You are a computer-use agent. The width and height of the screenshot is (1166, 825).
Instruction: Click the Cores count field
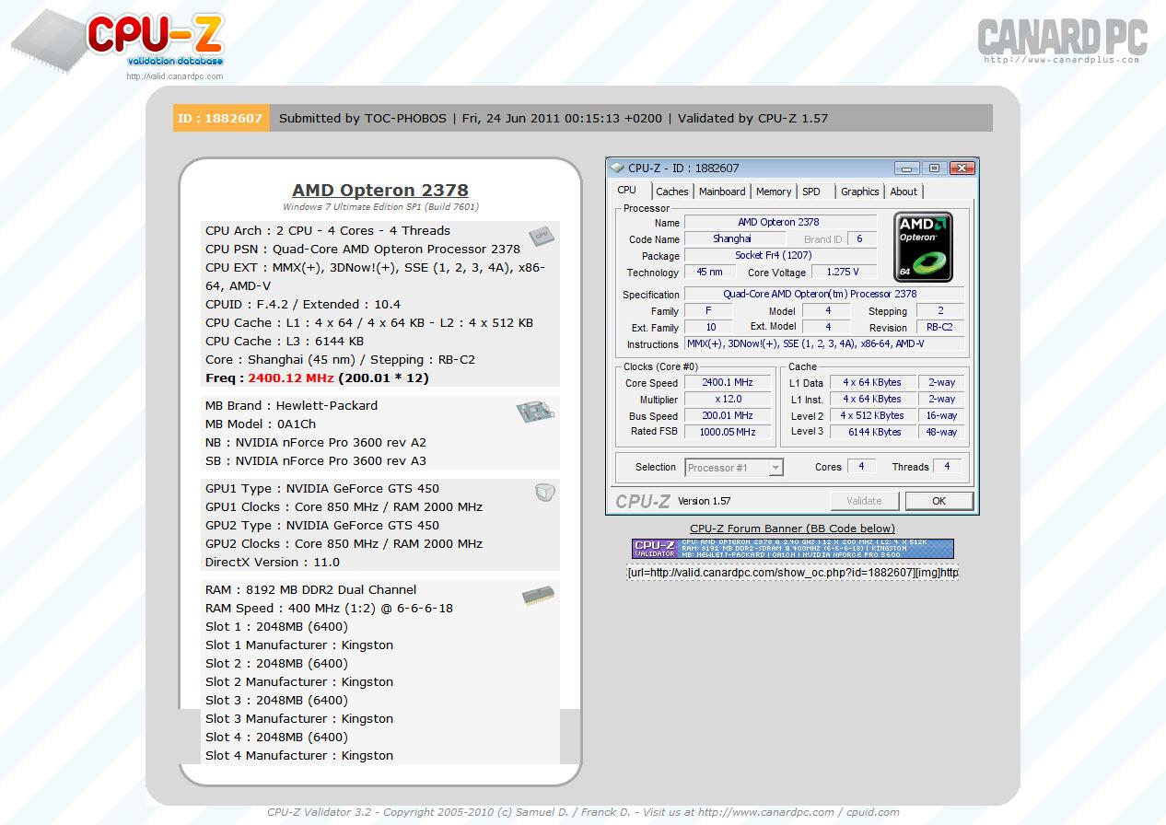[x=860, y=467]
